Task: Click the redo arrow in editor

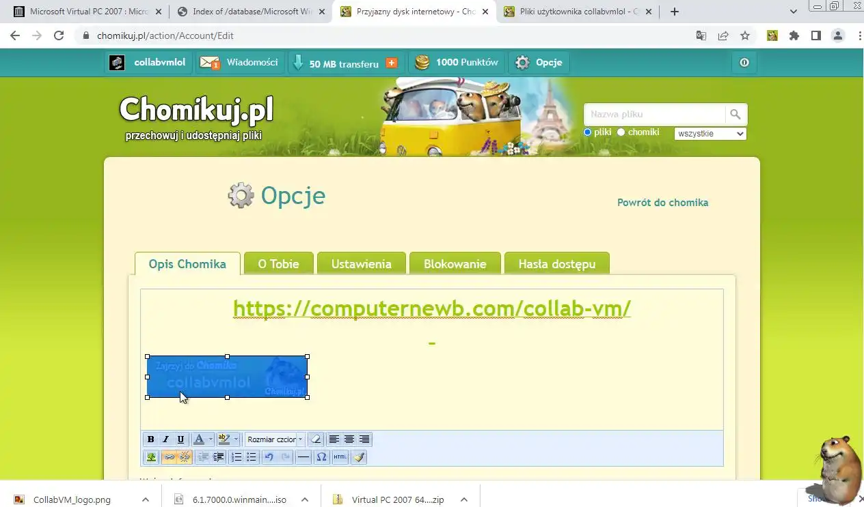Action: (286, 457)
